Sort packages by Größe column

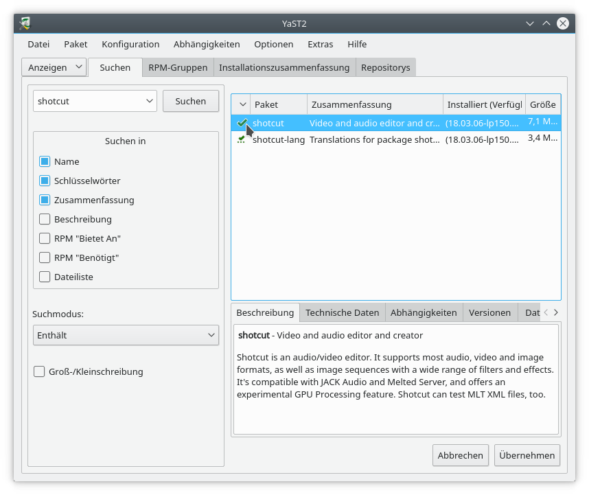click(x=543, y=104)
